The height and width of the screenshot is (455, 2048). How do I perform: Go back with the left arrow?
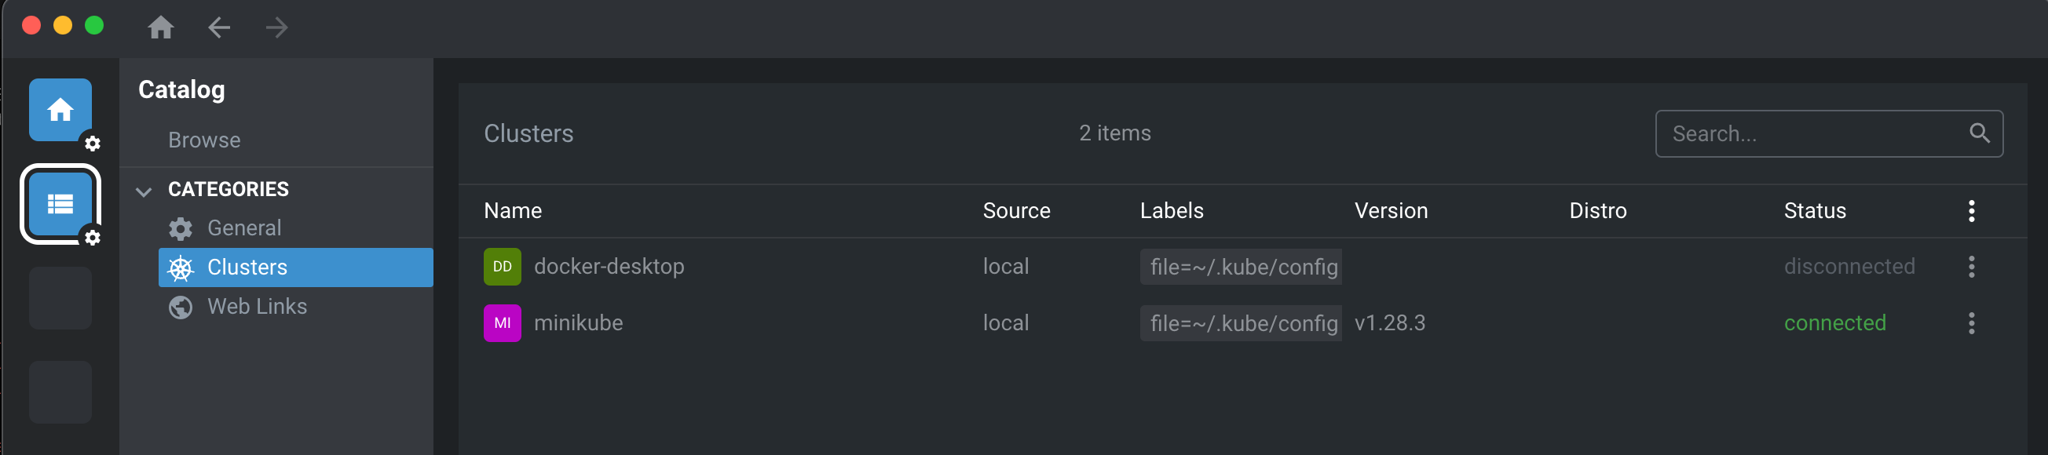(x=218, y=27)
